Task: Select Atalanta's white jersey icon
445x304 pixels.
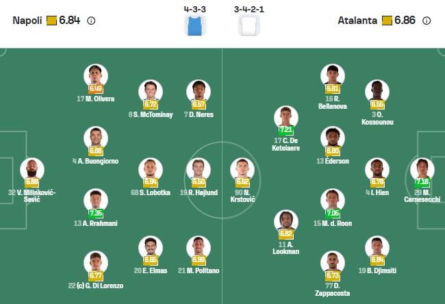Action: click(x=248, y=25)
